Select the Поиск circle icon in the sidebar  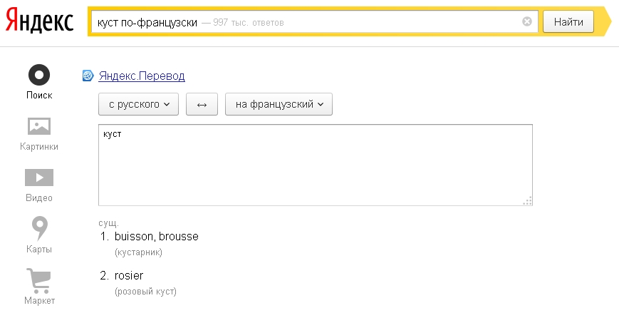pos(39,74)
